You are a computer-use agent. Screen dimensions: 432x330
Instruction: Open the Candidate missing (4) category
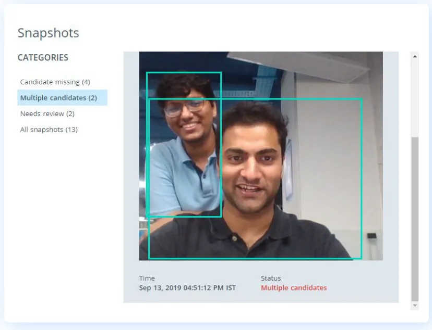pos(55,82)
